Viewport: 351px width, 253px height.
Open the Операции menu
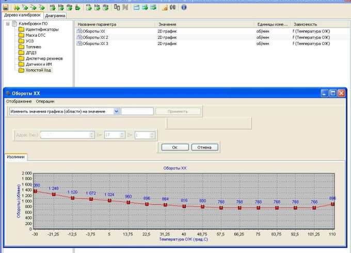pyautogui.click(x=45, y=101)
